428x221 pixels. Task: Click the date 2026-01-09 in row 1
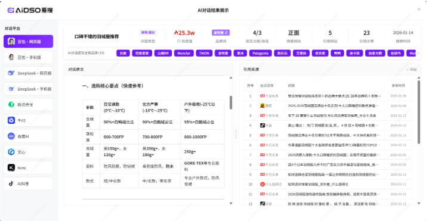pos(398,96)
